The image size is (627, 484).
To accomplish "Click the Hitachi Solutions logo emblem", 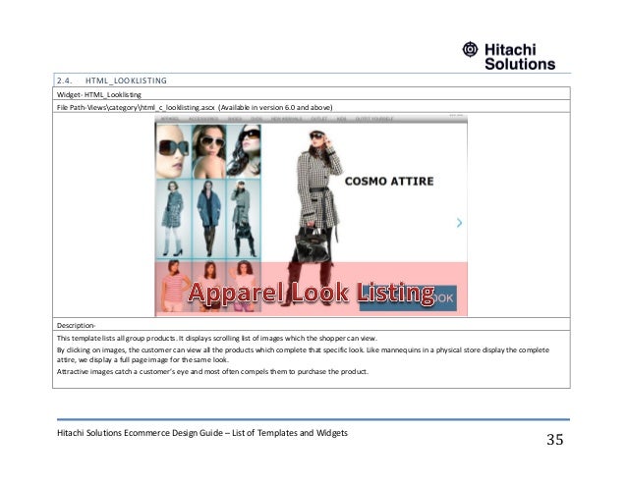I will (x=470, y=49).
